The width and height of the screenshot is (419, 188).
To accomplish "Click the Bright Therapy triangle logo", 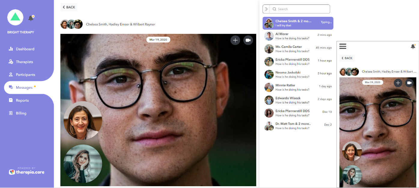I will (x=15, y=17).
